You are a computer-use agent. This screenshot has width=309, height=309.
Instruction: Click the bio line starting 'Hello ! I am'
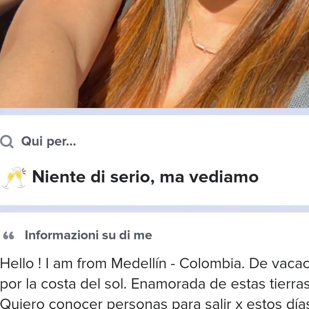[154, 264]
